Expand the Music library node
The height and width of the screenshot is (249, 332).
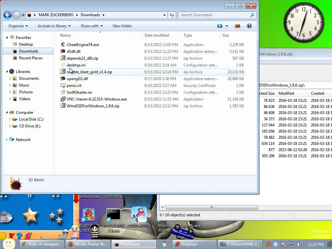(10, 85)
